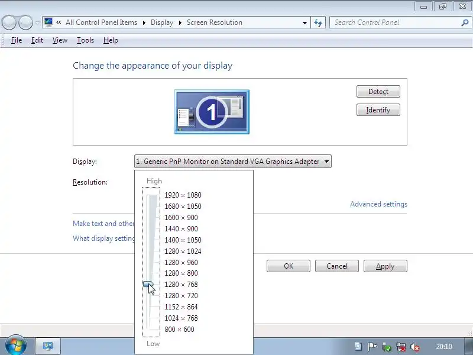Open the File menu

click(17, 40)
